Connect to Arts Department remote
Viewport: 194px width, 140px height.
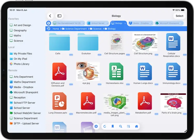(x=21, y=77)
